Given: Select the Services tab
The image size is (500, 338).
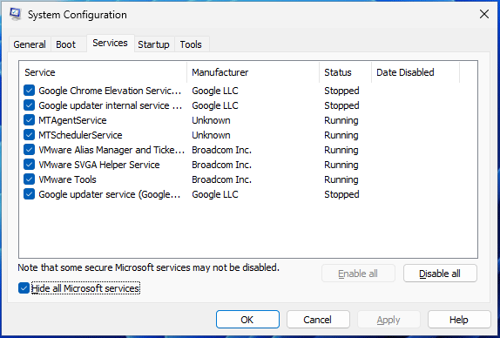Looking at the screenshot, I should [110, 43].
